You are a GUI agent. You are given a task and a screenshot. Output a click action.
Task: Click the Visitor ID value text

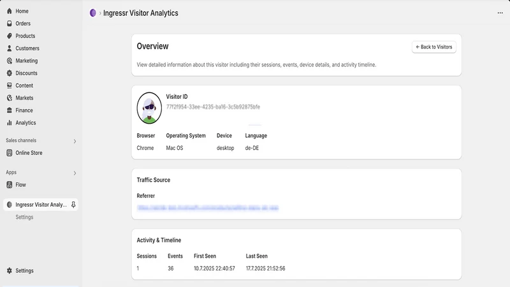[213, 107]
